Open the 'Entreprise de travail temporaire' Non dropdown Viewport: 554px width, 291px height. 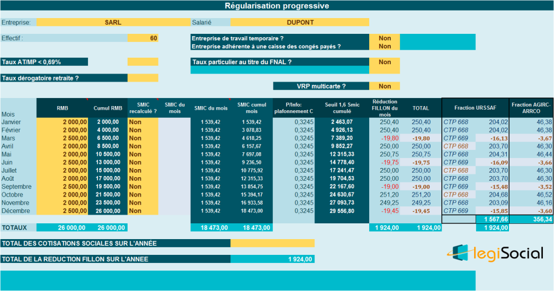[384, 38]
